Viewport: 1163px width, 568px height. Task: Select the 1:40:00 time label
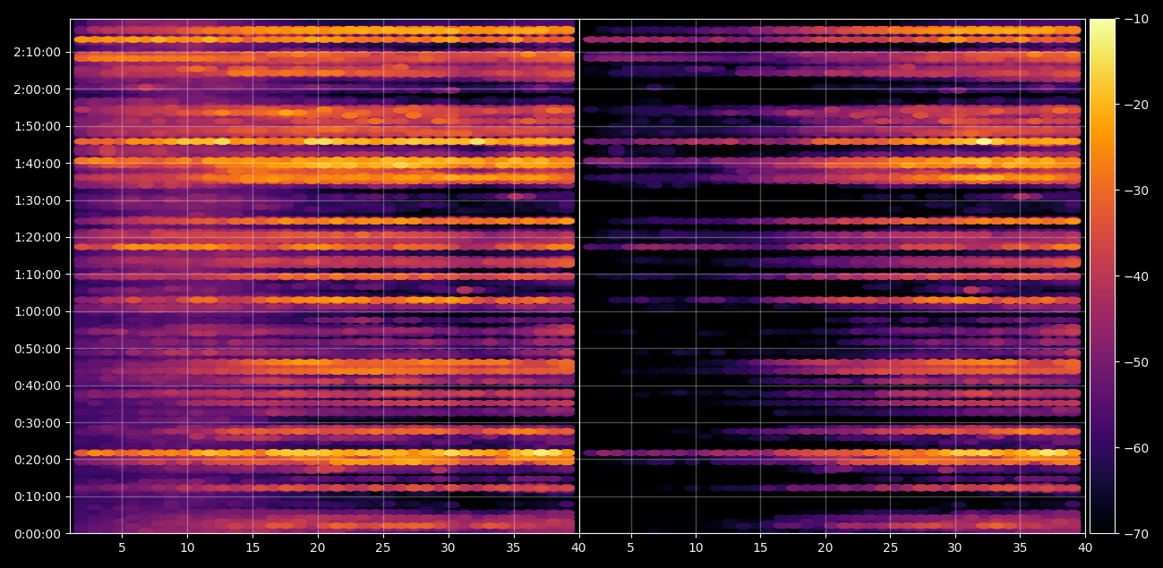[x=37, y=163]
